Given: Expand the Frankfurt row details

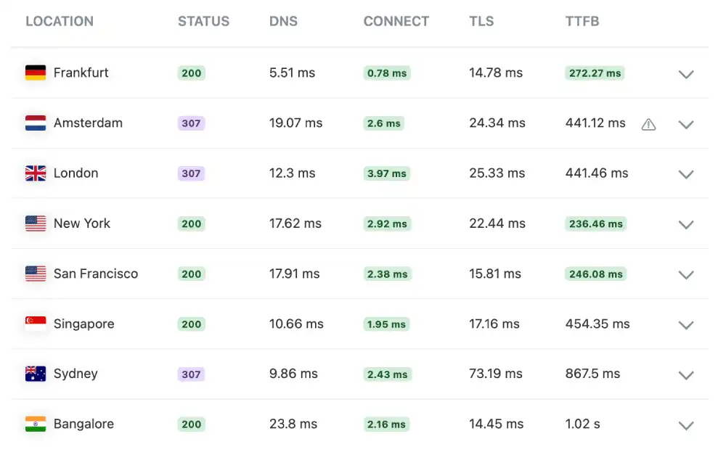Looking at the screenshot, I should coord(686,74).
